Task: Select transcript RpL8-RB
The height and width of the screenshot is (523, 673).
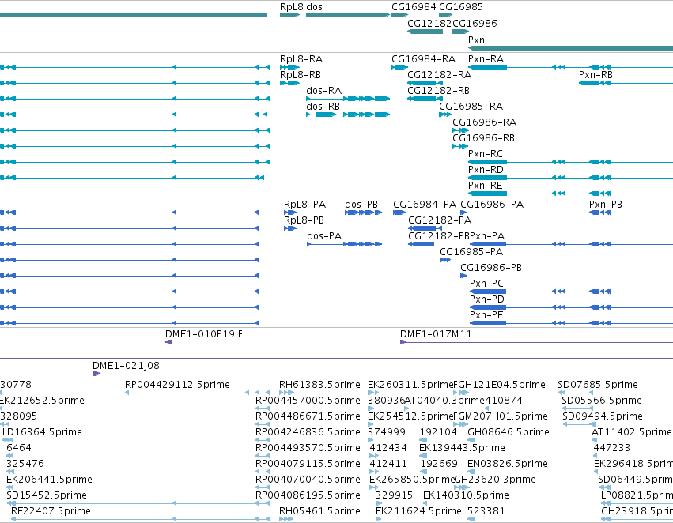Action: click(301, 75)
